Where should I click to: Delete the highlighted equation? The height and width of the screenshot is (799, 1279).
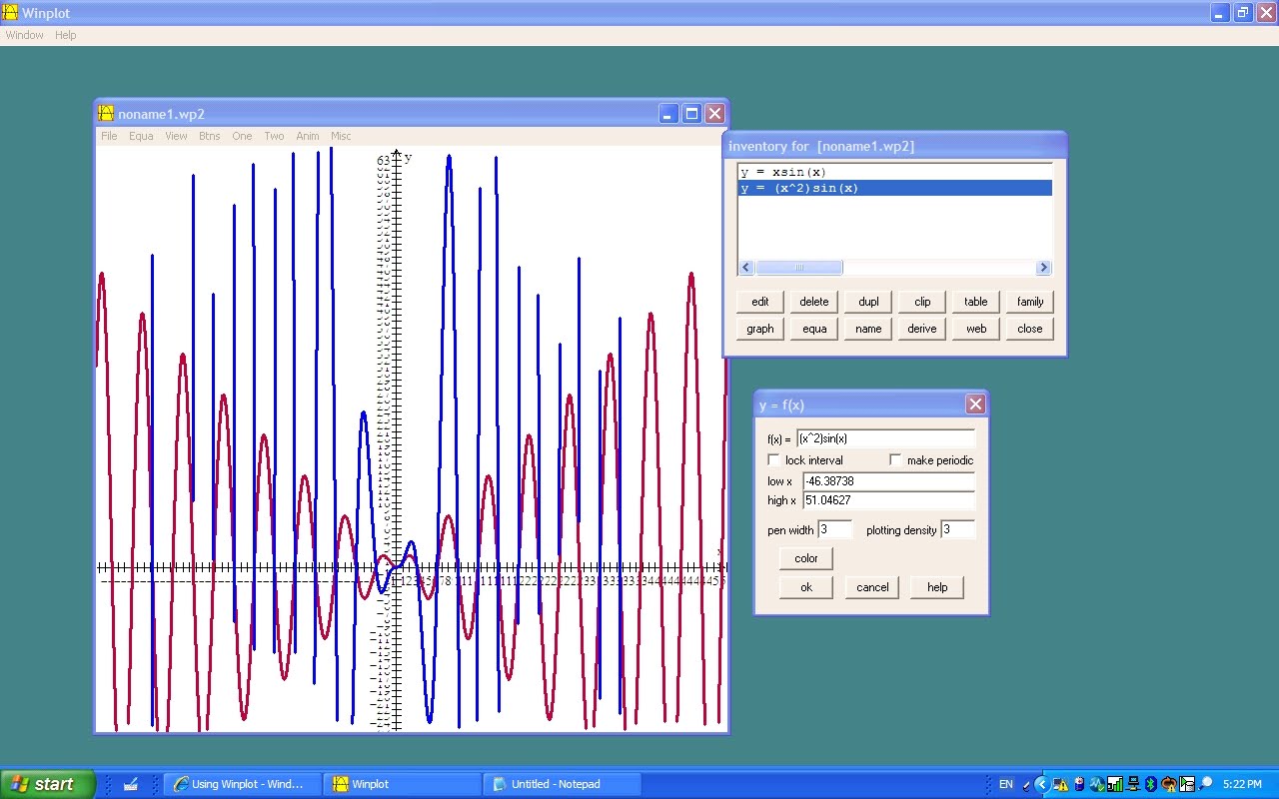(813, 301)
